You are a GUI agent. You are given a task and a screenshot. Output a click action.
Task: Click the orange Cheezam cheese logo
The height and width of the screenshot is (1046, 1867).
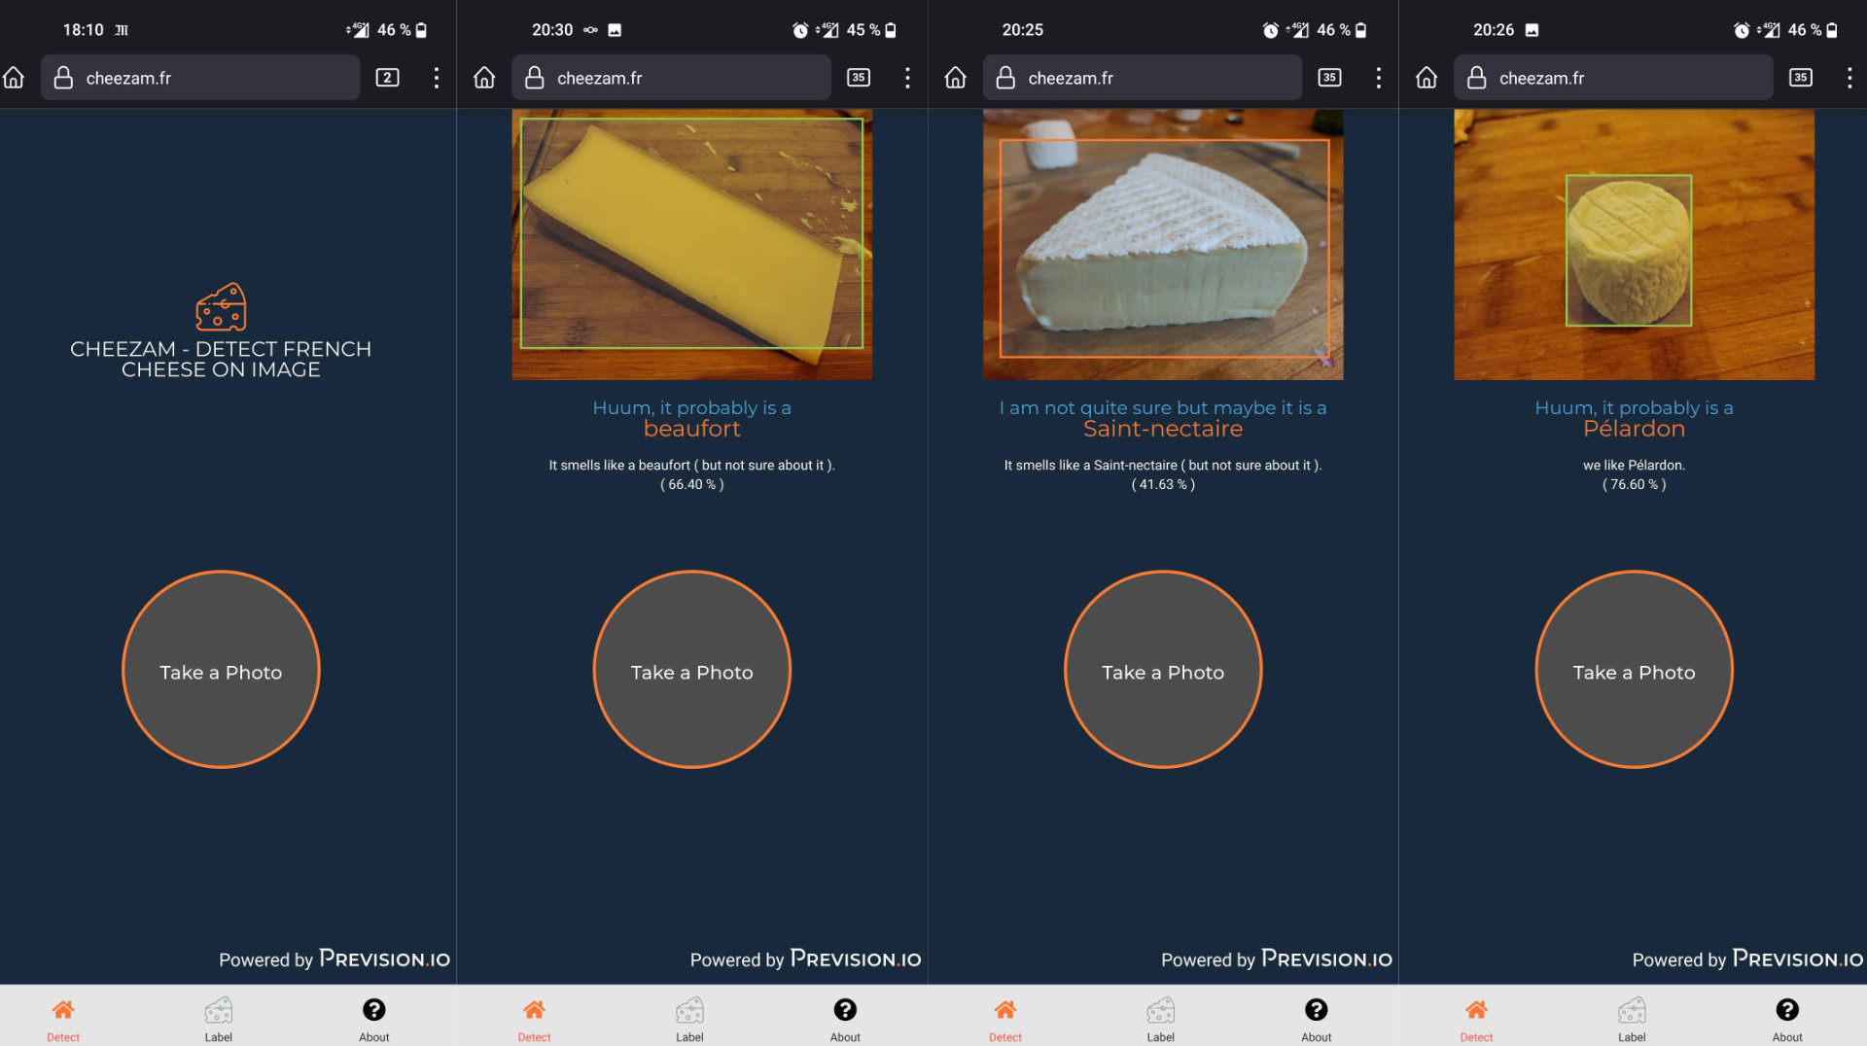tap(221, 307)
